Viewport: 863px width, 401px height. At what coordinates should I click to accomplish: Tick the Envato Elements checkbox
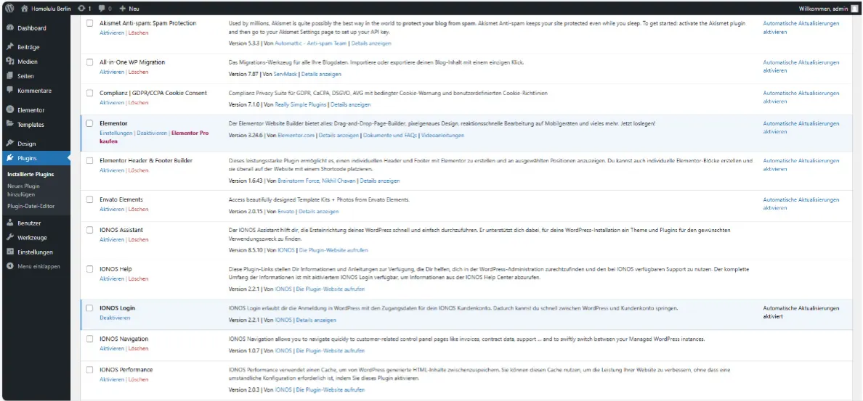89,199
